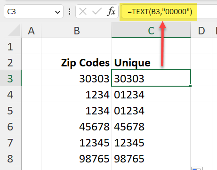Select row 8 header
217x170 pixels.
10,159
